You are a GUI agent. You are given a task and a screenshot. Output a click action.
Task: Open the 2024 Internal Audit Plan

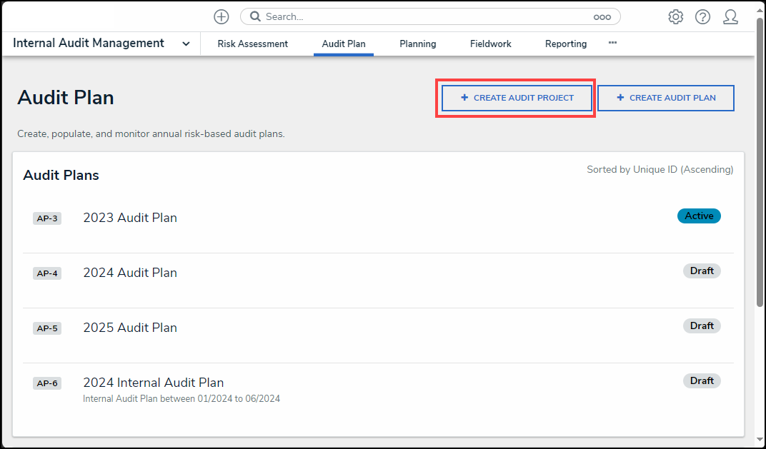(x=153, y=383)
